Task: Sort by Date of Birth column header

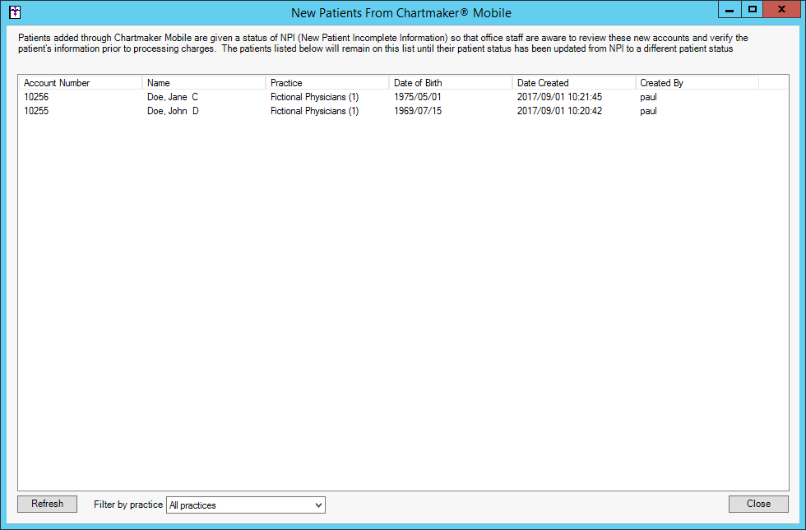Action: tap(451, 83)
